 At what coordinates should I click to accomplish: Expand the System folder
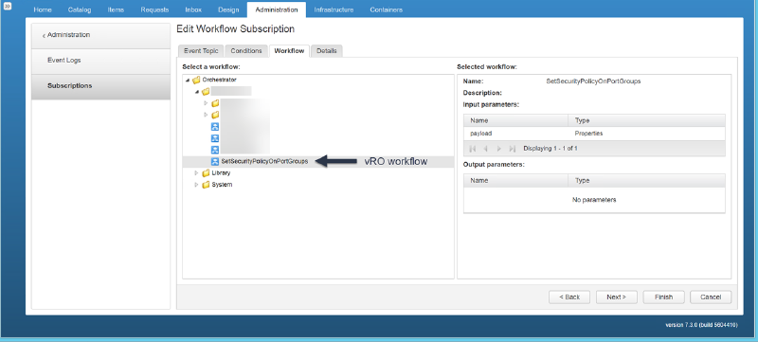(x=196, y=185)
